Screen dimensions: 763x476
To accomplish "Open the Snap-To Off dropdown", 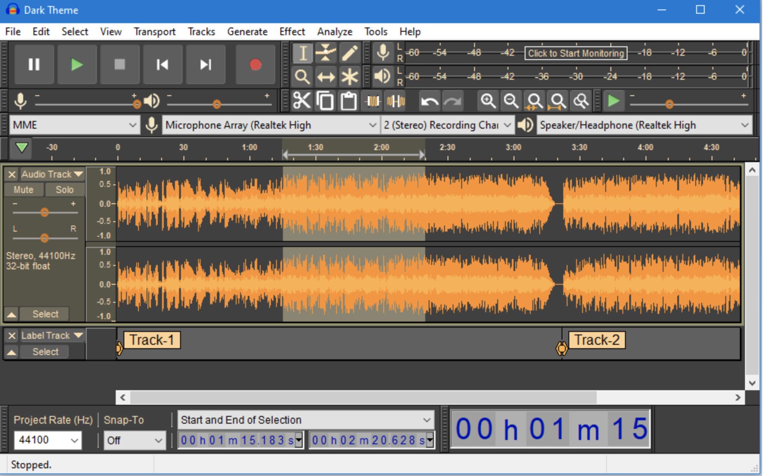I will point(135,440).
